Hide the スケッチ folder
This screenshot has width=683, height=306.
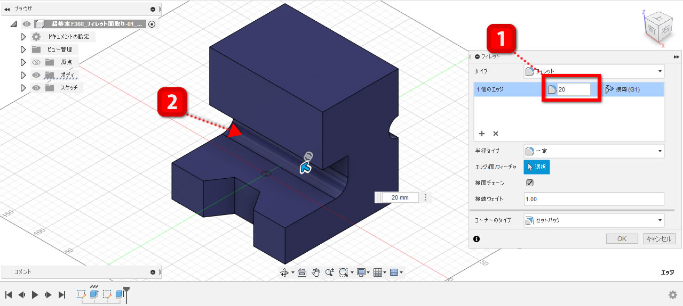click(36, 88)
